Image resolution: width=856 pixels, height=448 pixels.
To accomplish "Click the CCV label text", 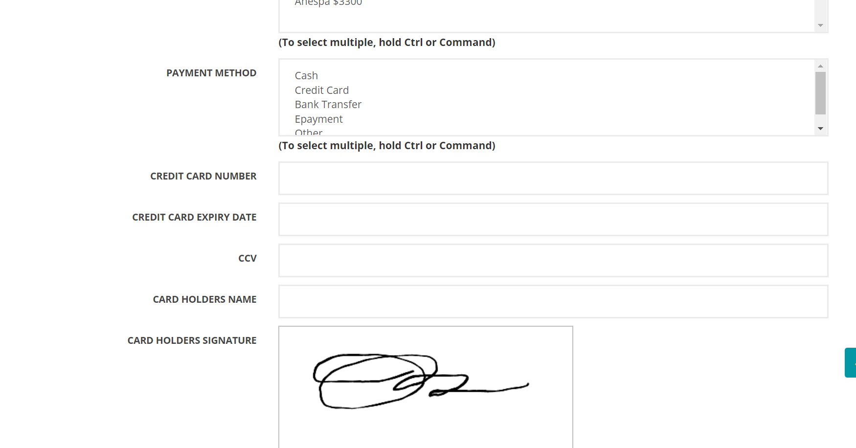I will click(x=247, y=258).
